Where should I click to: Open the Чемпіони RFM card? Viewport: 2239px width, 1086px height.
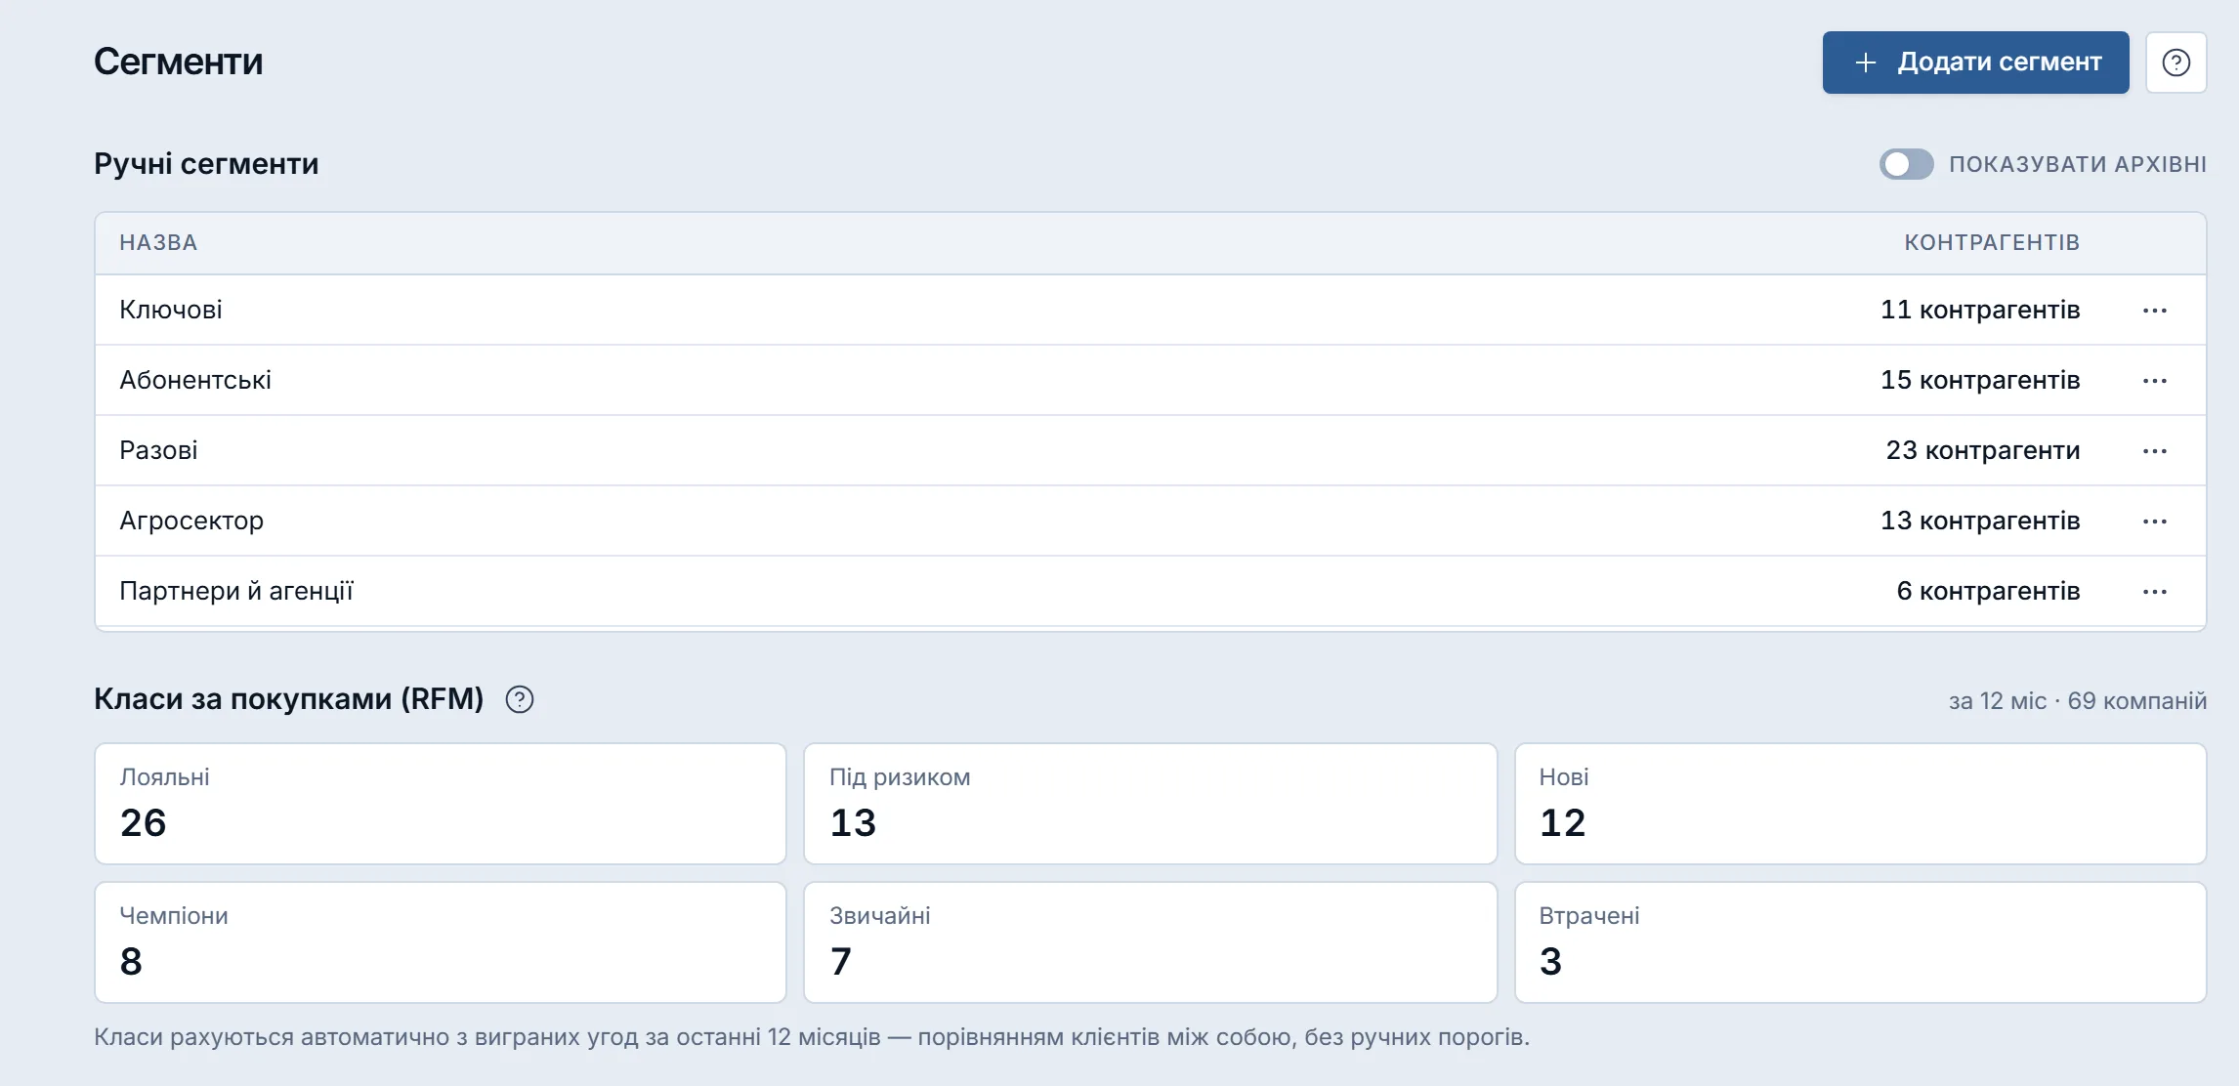441,942
